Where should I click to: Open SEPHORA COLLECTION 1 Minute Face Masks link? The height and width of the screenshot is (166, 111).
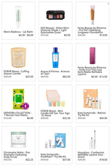[18, 114]
